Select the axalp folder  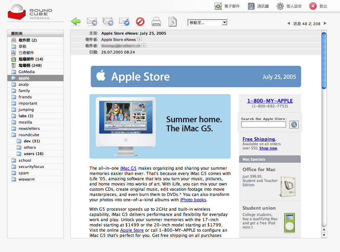35,84
